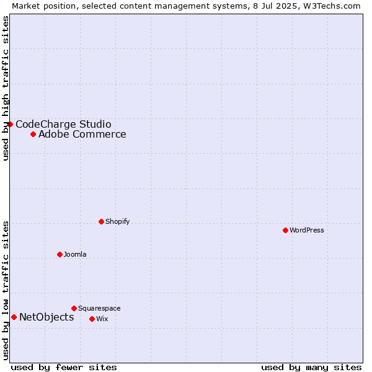Click the WordPress red data point
372x372 pixels.
tap(285, 230)
